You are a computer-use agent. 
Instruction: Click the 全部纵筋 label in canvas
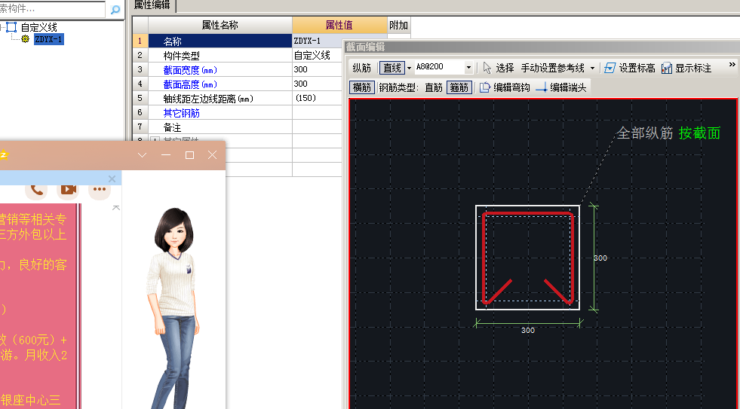644,133
